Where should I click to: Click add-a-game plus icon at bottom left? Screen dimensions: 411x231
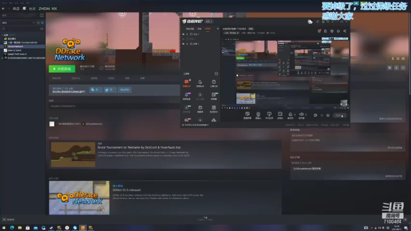tap(4, 220)
